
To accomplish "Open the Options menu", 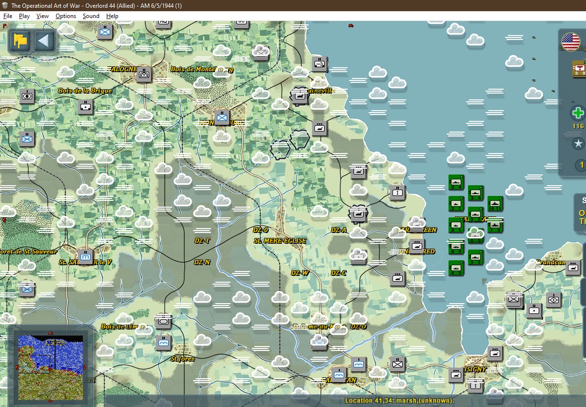I will pos(66,16).
